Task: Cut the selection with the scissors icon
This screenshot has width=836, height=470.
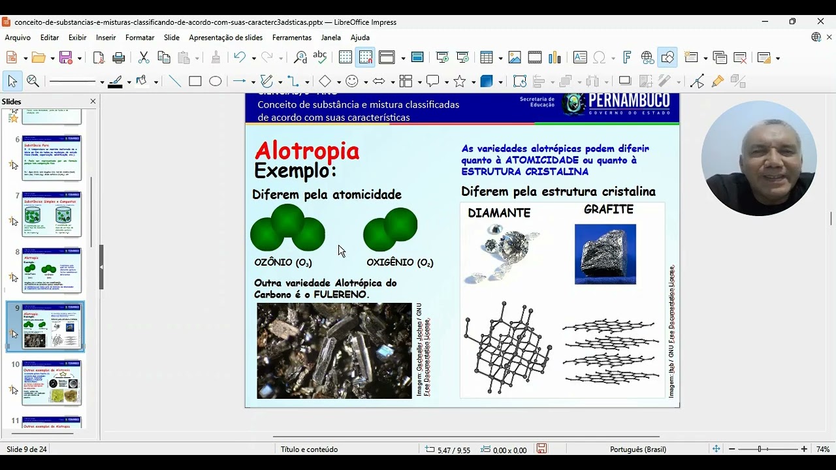Action: pos(144,57)
